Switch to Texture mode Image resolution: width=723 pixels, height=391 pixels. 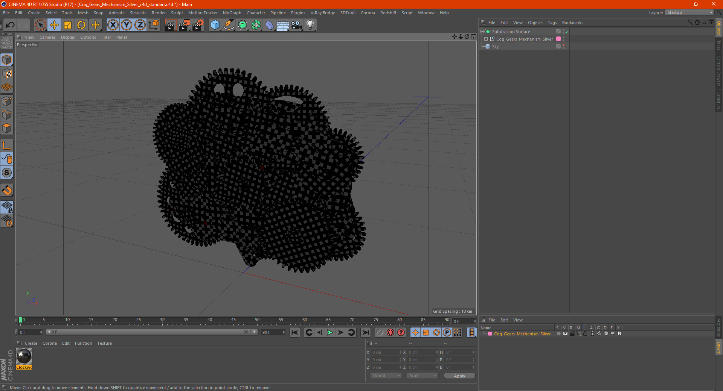[7, 74]
